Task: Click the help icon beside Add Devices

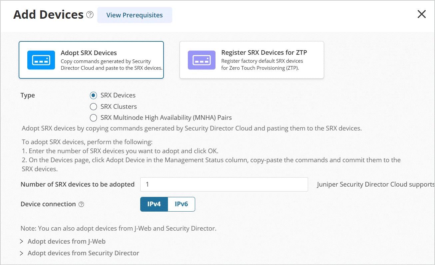Action: [x=90, y=15]
